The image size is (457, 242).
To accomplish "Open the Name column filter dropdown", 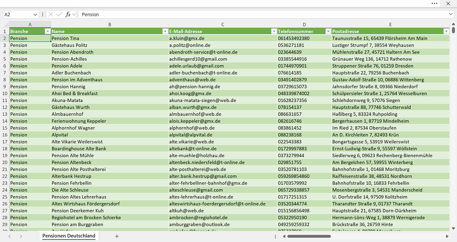I will [x=165, y=31].
